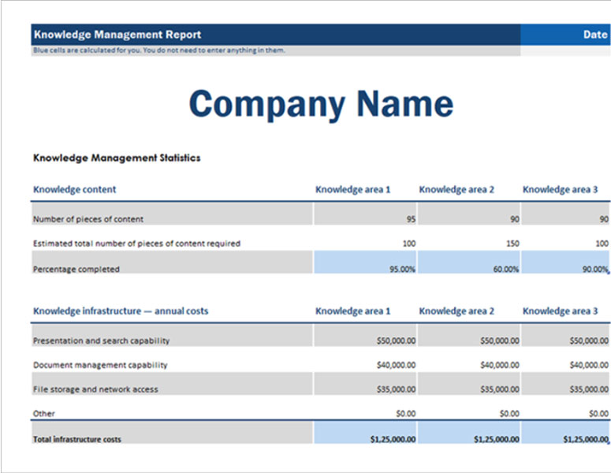611x473 pixels.
Task: Select Knowledge area 1 header in infrastructure table
Action: coord(352,311)
